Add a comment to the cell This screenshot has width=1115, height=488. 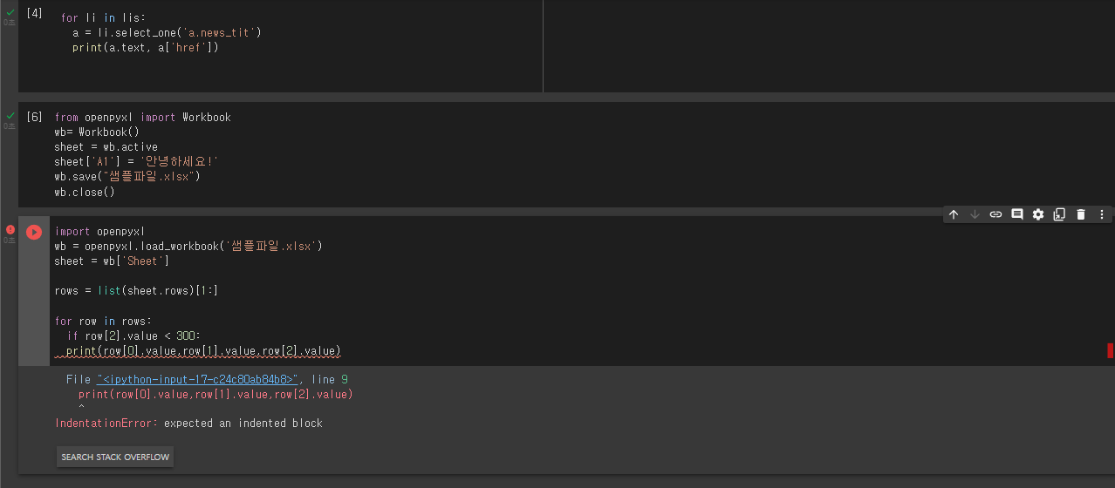click(x=1016, y=214)
